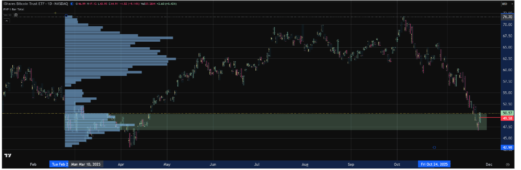Click the Fri Oct 24, 2025 date marker
521x170 pixels.
(434, 164)
